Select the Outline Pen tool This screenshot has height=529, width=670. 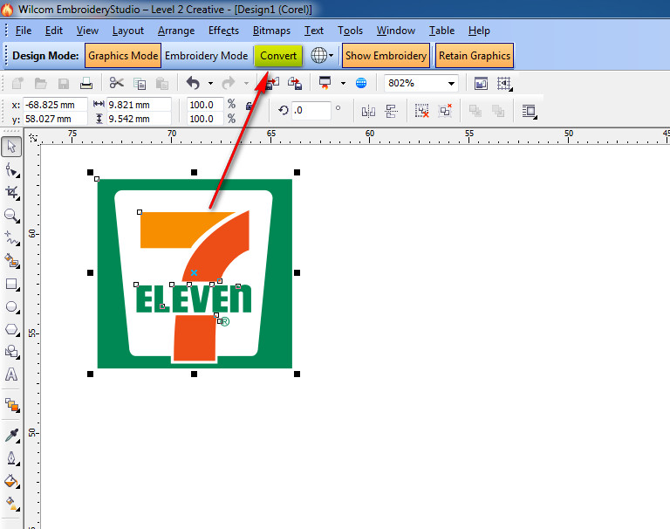pos(11,458)
